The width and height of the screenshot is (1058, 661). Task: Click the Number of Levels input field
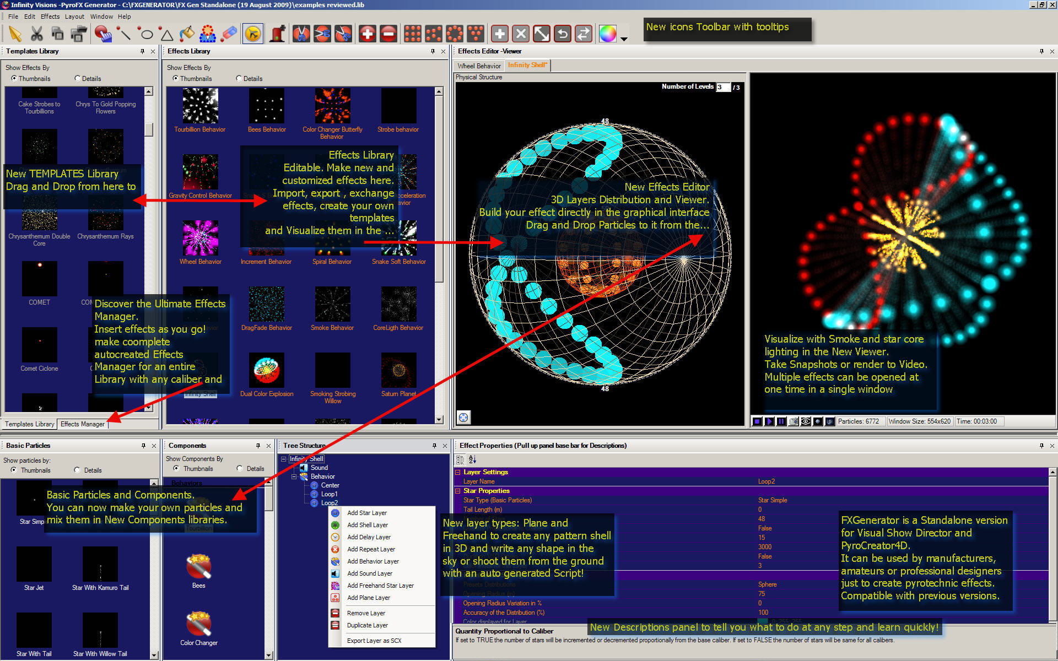[723, 87]
